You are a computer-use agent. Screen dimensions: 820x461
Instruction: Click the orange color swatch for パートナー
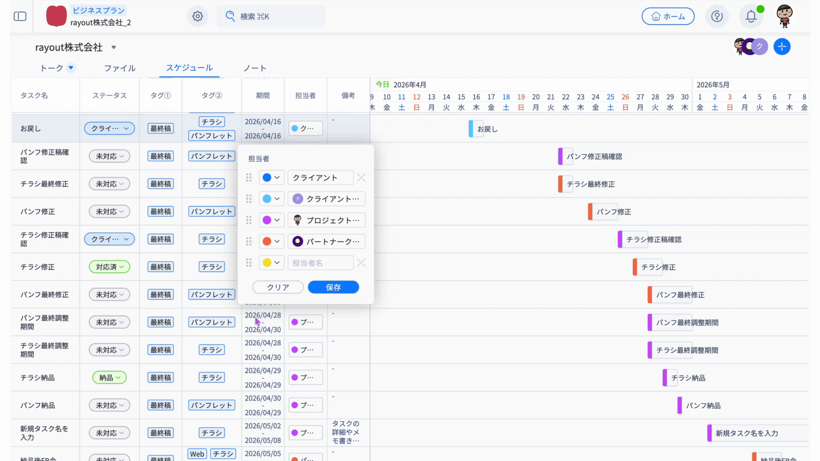[x=267, y=242]
